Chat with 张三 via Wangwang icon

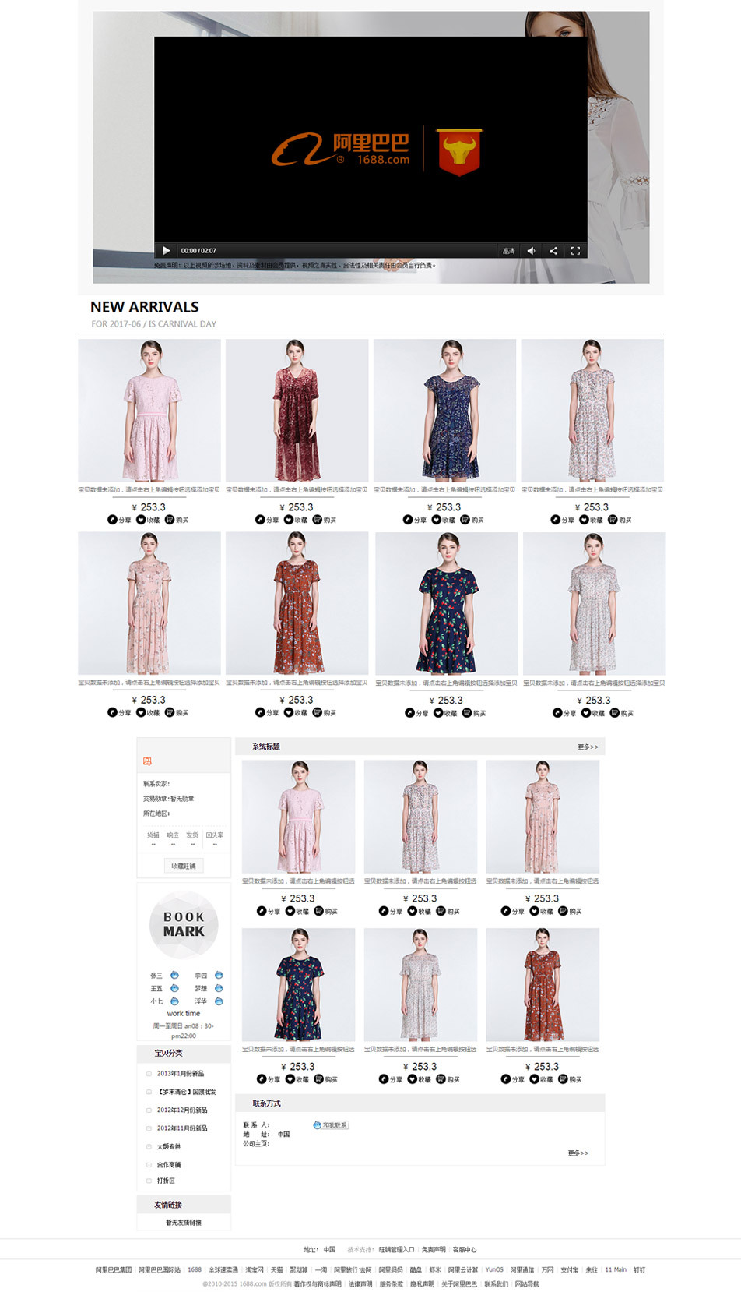tap(174, 975)
